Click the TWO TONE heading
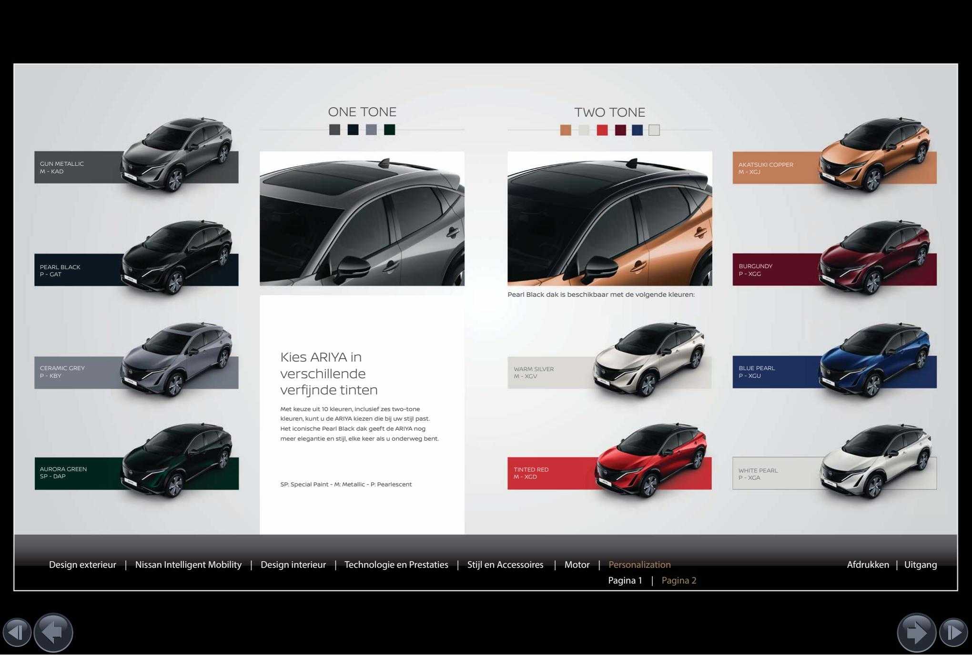The height and width of the screenshot is (655, 972). tap(610, 112)
